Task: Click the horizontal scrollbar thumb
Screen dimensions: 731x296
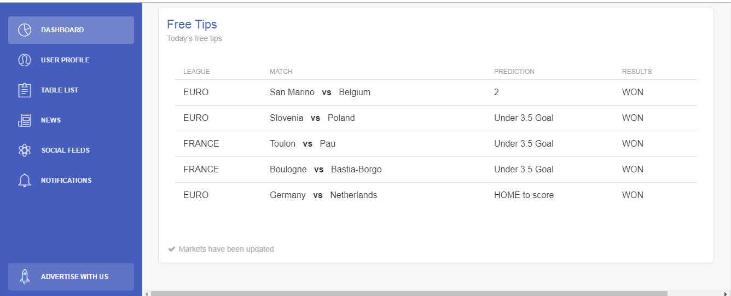Action: [x=409, y=294]
